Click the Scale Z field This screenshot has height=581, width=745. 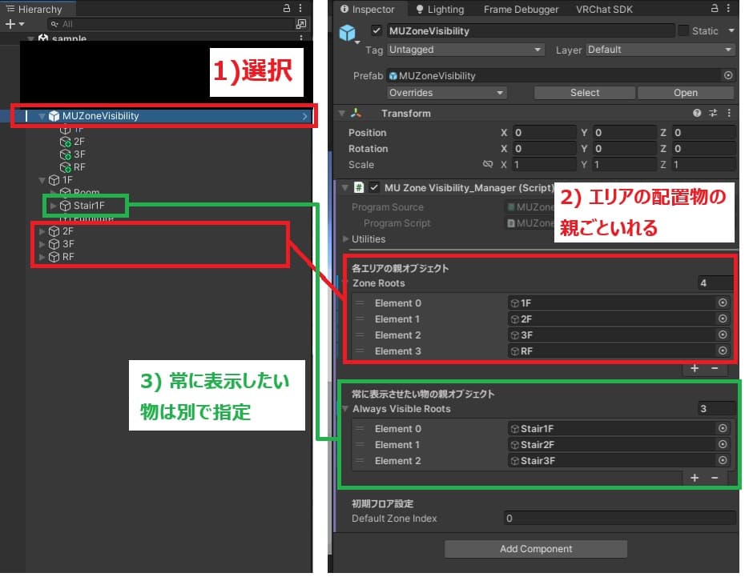[704, 165]
